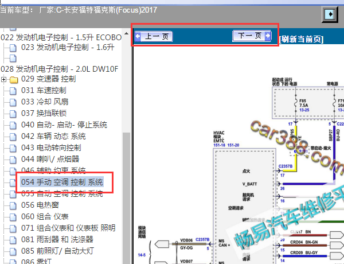Click the F85 7.5A fuse label
The height and width of the screenshot is (264, 344).
pyautogui.click(x=304, y=103)
